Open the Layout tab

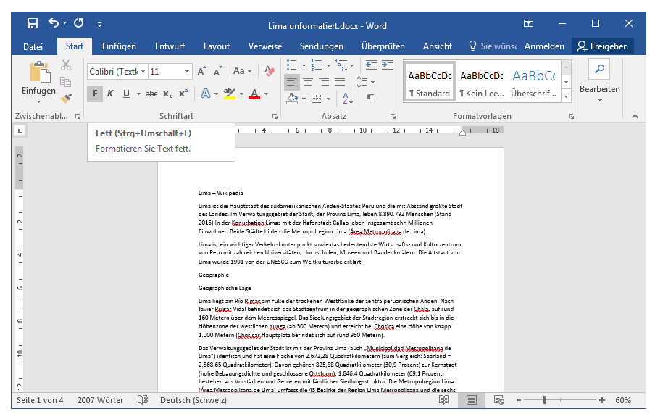point(217,46)
